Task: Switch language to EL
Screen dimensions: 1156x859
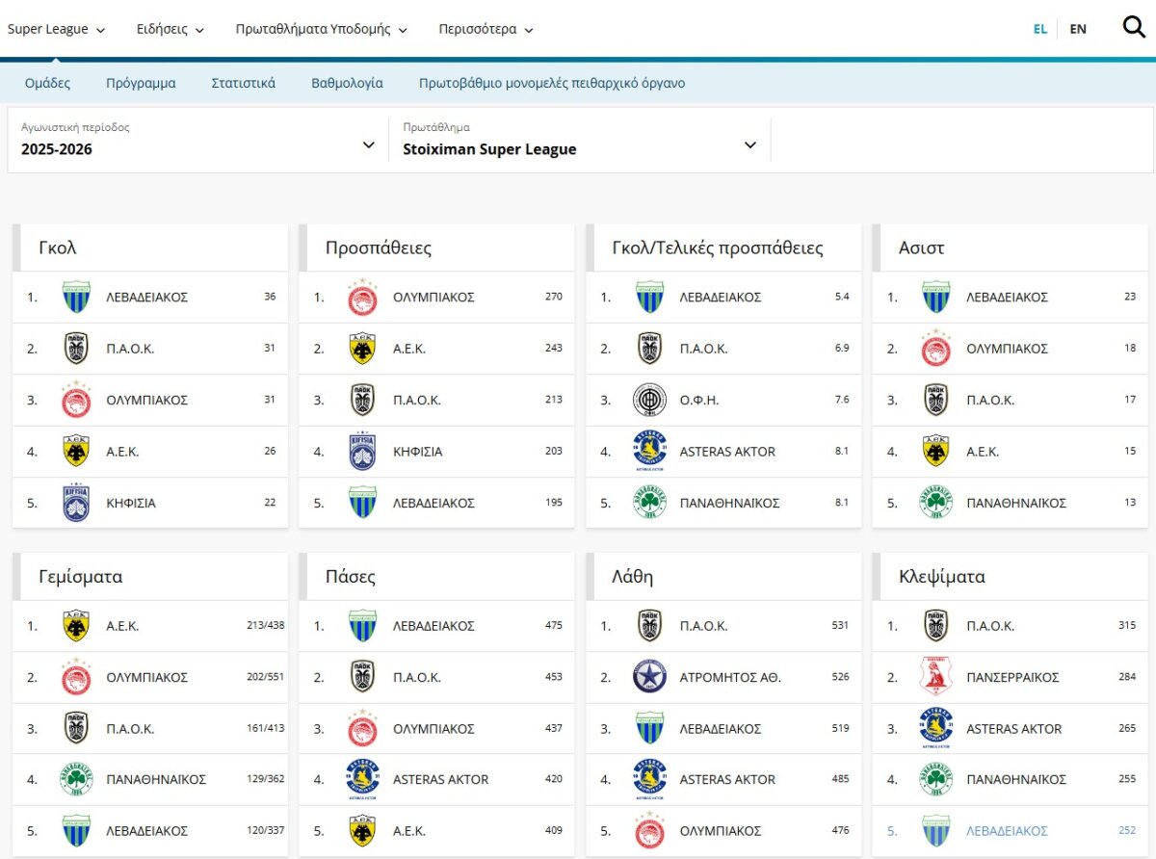Action: pyautogui.click(x=1040, y=29)
